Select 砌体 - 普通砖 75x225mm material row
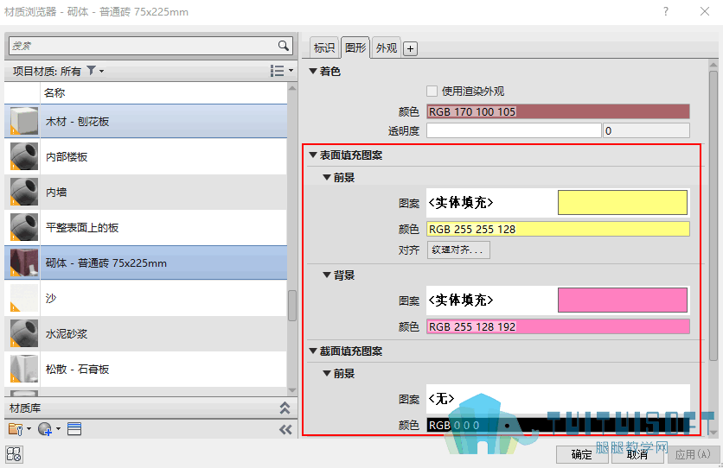723x468 pixels. (145, 262)
